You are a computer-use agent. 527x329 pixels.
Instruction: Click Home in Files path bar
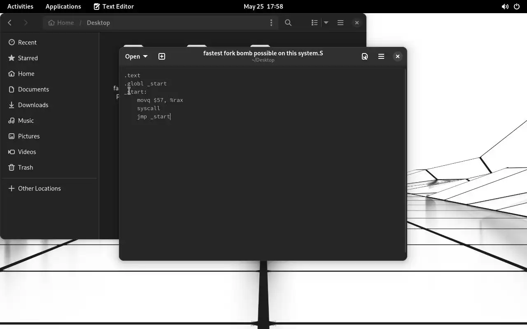point(61,23)
